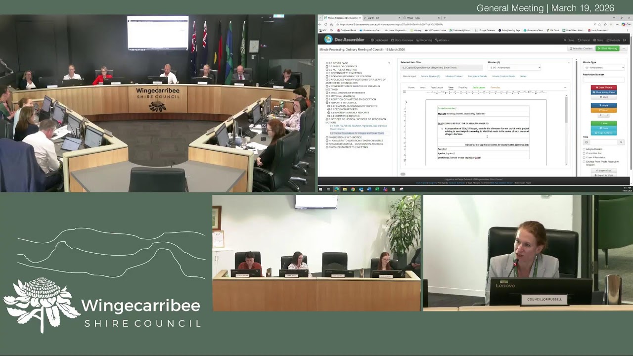Open the editor Home ribbon tab
The image size is (633, 356).
point(411,88)
